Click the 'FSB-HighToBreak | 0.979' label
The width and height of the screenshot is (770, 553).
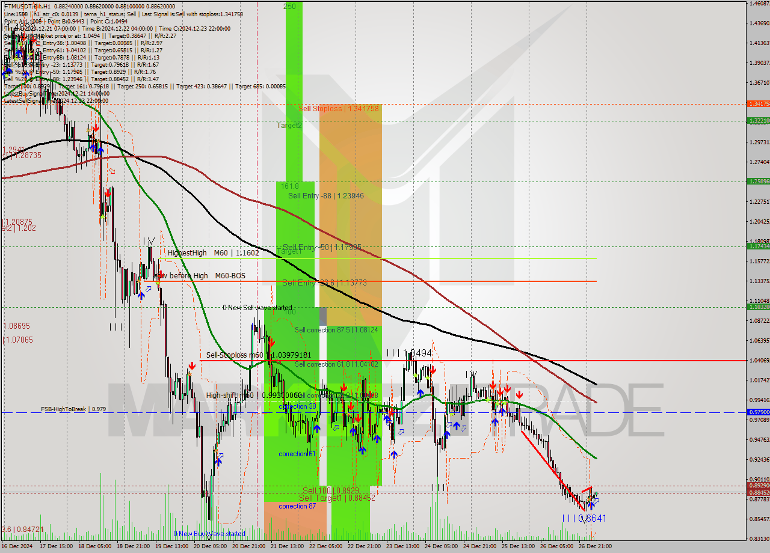(x=73, y=409)
